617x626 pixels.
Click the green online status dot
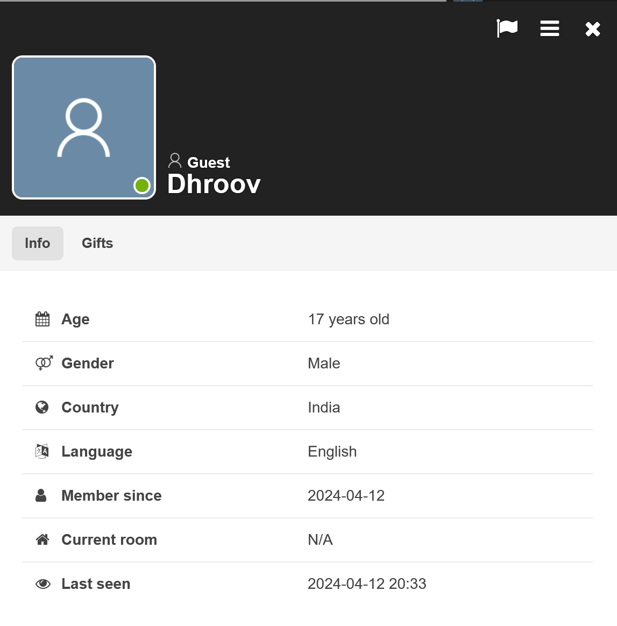(142, 186)
